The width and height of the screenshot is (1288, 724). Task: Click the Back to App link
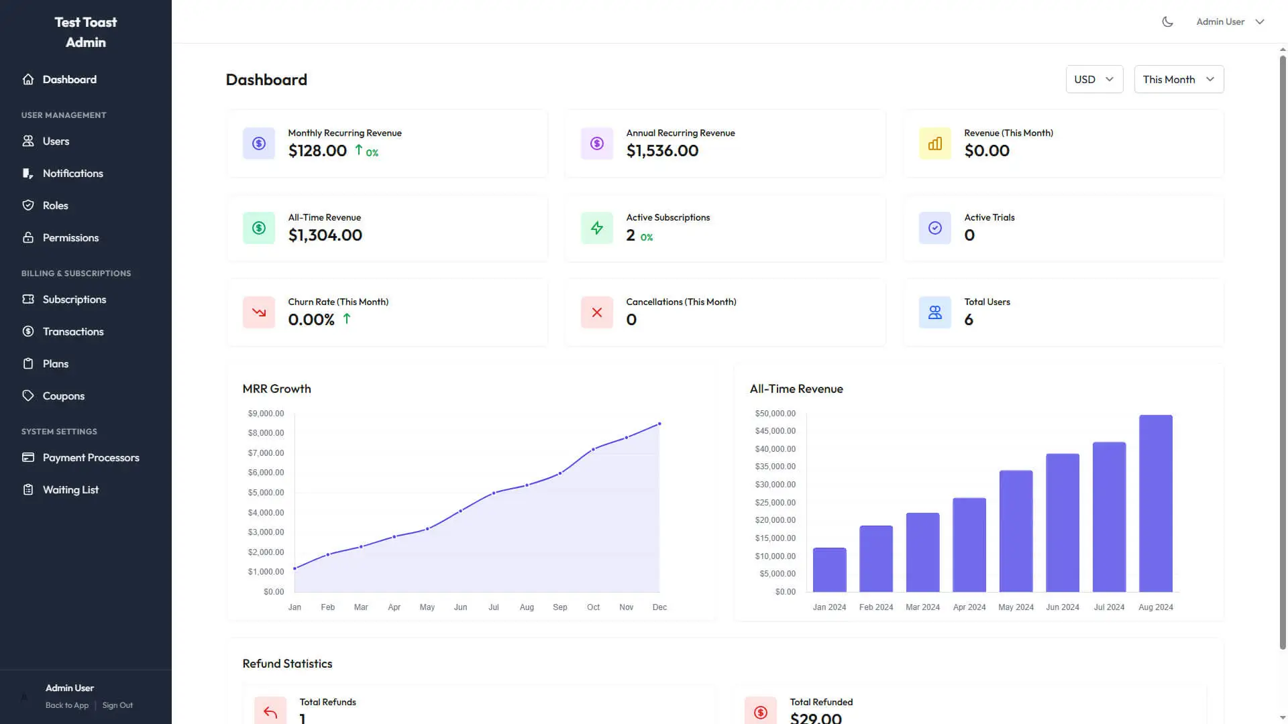point(66,705)
